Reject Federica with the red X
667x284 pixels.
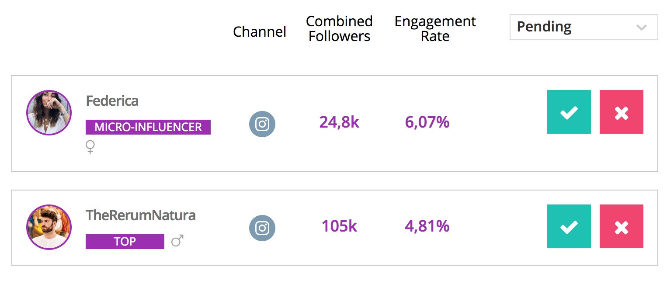click(x=621, y=112)
